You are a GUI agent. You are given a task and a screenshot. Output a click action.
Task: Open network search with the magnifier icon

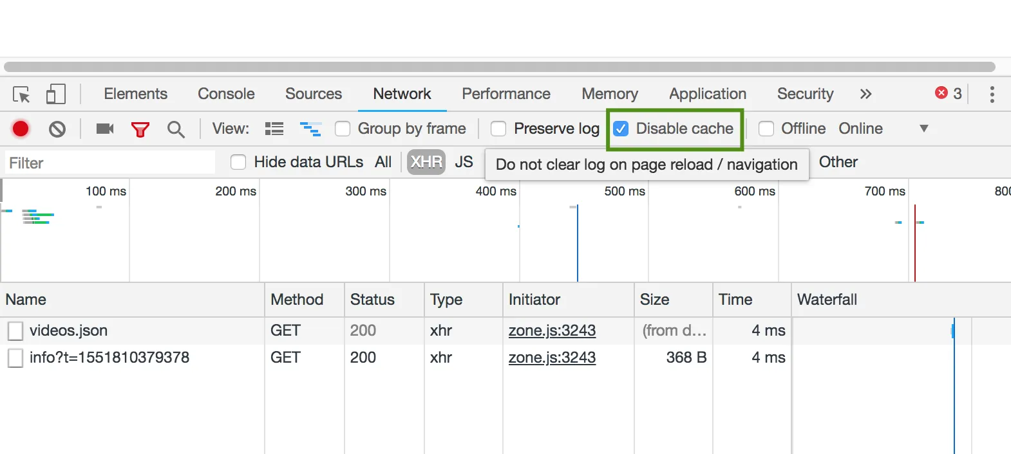click(x=176, y=129)
